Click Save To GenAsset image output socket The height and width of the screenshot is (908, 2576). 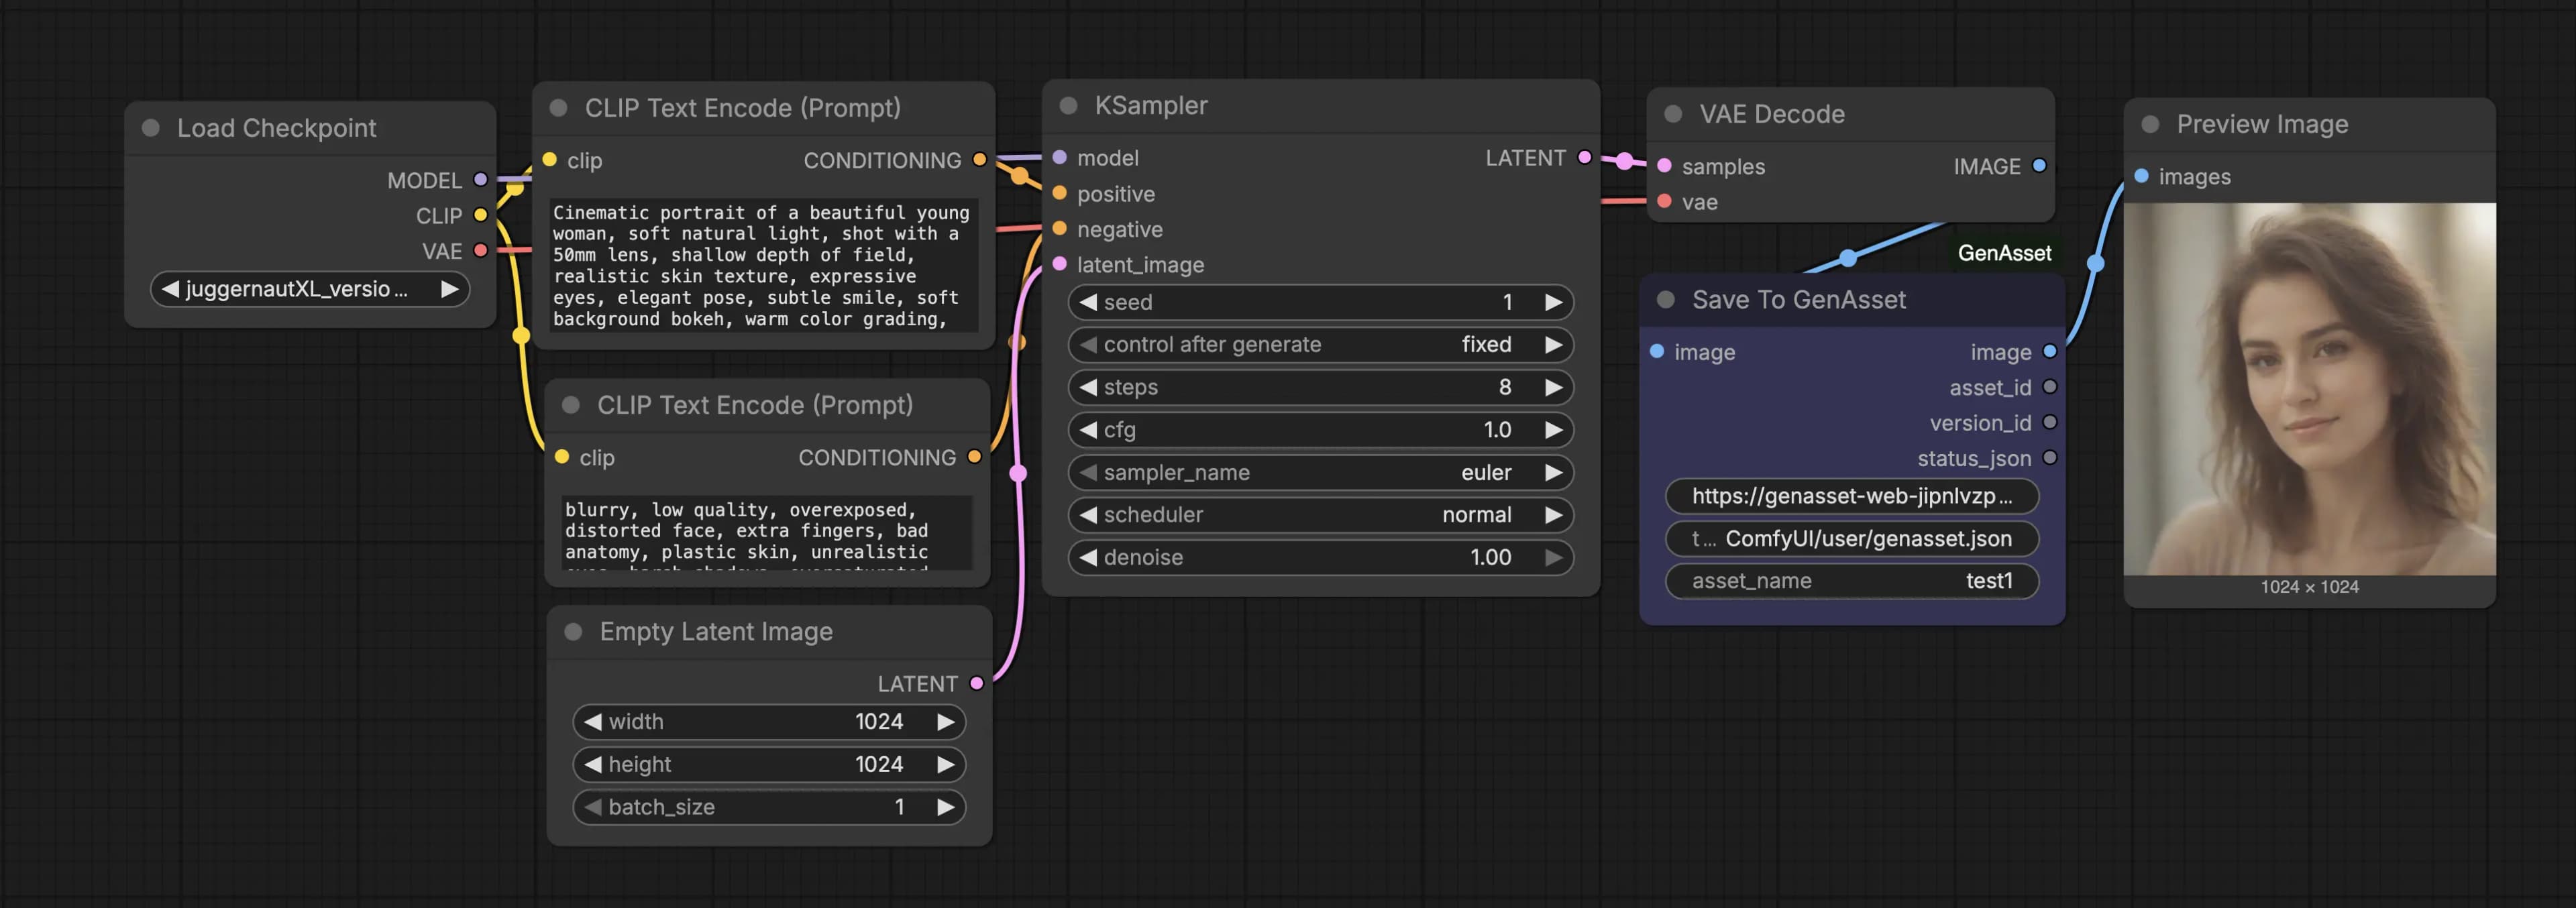click(2050, 351)
